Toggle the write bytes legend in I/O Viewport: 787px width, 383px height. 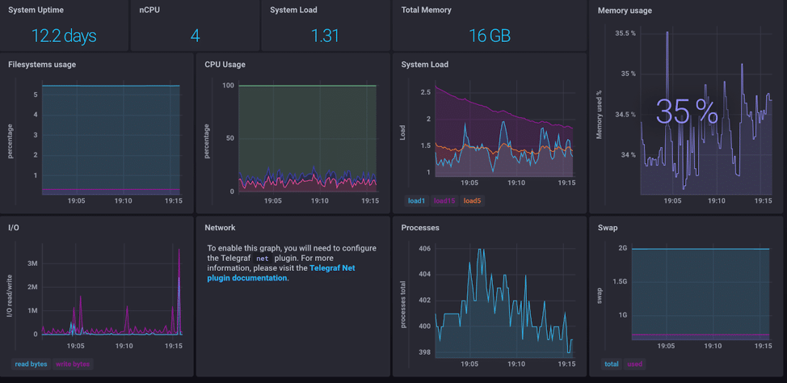[x=73, y=364]
